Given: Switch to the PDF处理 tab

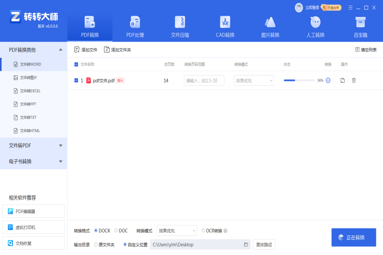Looking at the screenshot, I should point(135,27).
